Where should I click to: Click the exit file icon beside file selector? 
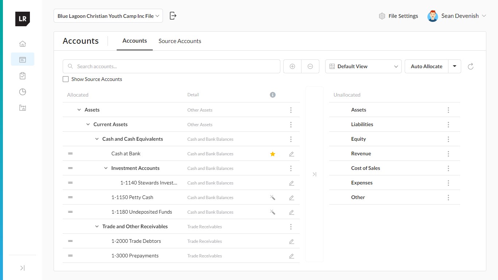(173, 16)
